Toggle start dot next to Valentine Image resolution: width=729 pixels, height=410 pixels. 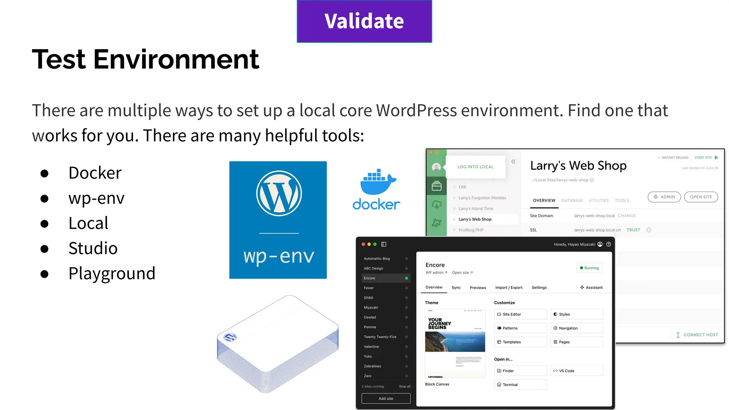click(407, 347)
